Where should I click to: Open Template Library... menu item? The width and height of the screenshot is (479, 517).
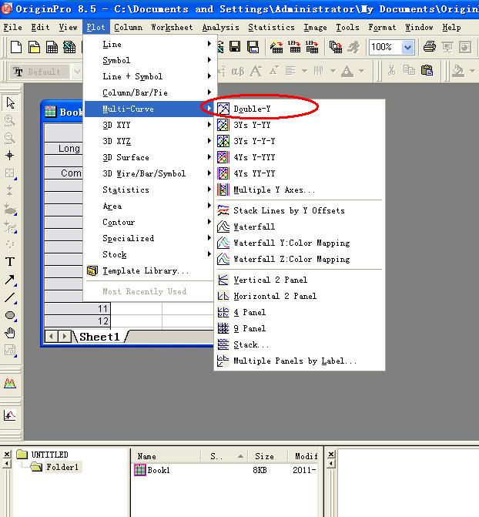(150, 270)
